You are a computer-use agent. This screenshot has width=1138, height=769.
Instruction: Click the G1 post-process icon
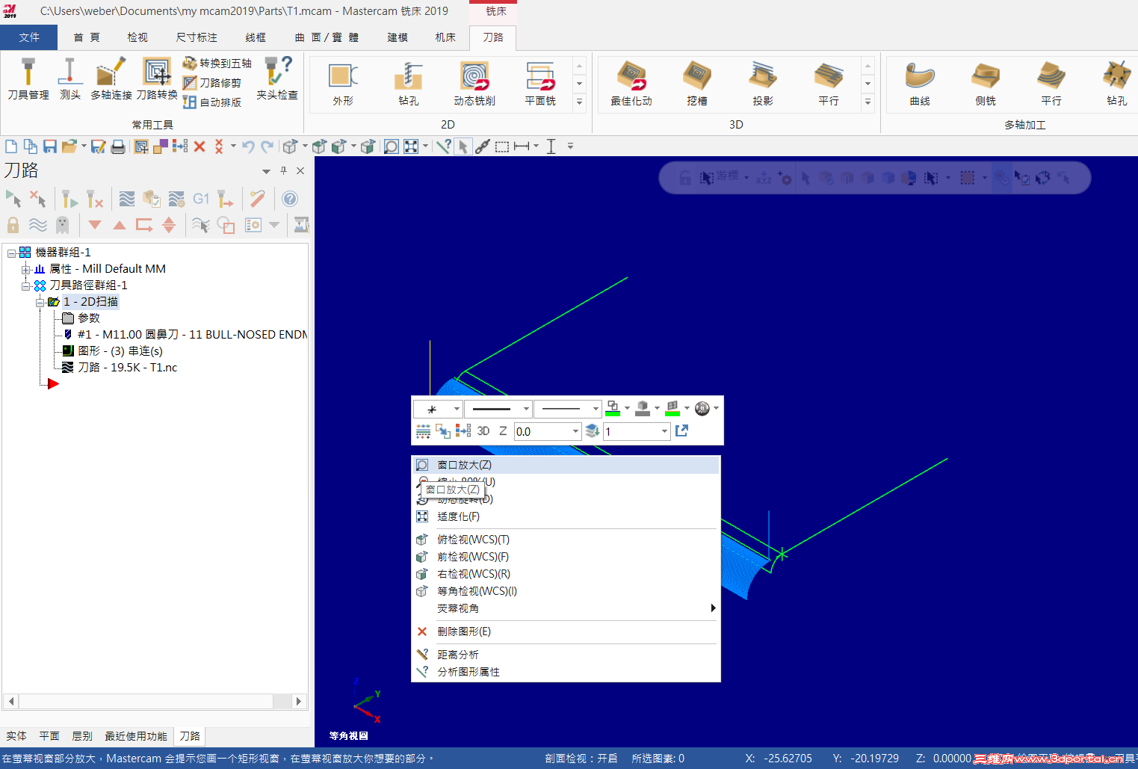point(201,199)
